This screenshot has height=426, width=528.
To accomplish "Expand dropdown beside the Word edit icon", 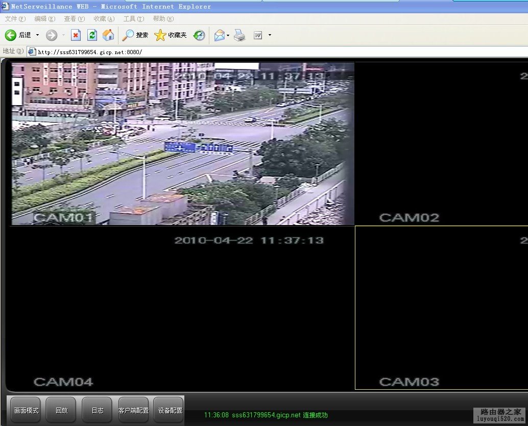I will coord(270,35).
